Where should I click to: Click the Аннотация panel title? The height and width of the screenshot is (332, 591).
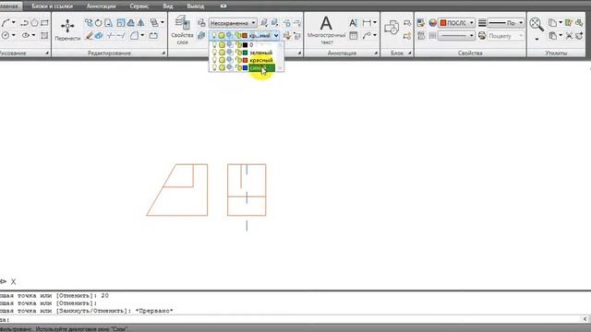pyautogui.click(x=342, y=53)
